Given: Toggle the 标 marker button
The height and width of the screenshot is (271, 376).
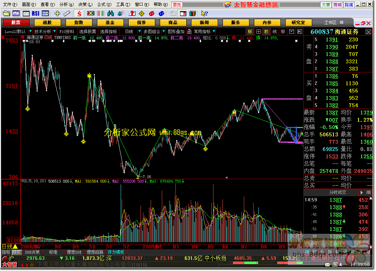Looking at the screenshot, I should coord(250,31).
